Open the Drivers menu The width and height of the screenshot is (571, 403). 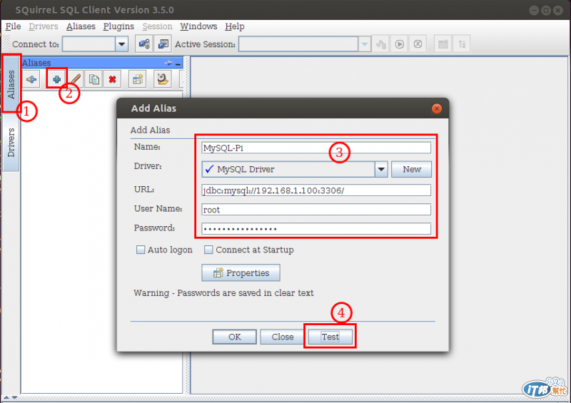(x=44, y=26)
